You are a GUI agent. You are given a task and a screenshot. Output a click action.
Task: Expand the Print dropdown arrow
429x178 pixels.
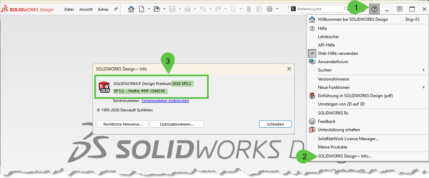tap(195, 9)
